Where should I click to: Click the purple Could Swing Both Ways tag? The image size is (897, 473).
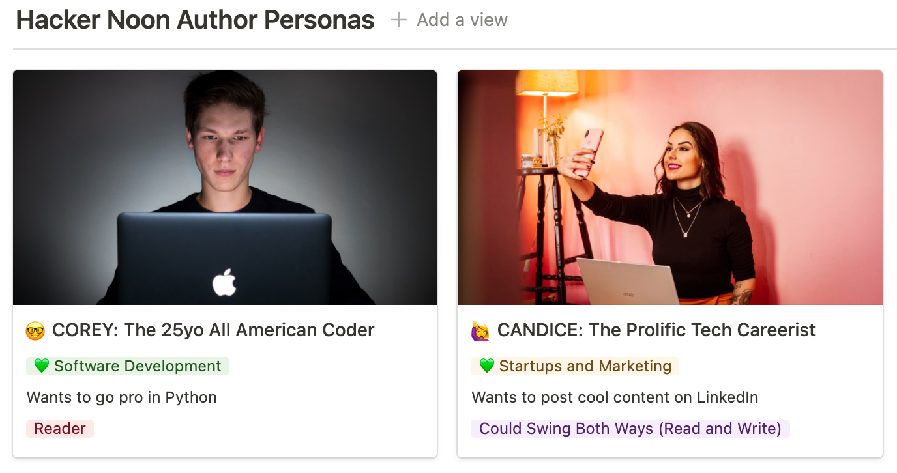pos(630,429)
